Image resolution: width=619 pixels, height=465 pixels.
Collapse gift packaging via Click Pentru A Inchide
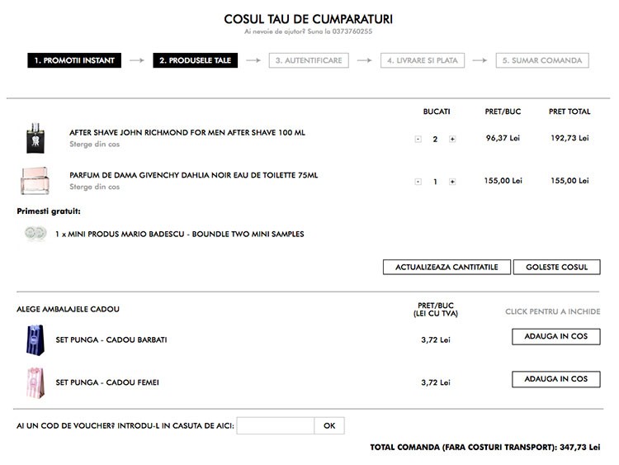tap(552, 311)
